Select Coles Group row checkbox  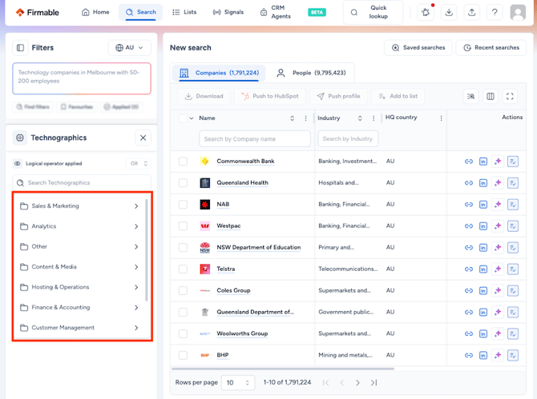coord(183,291)
